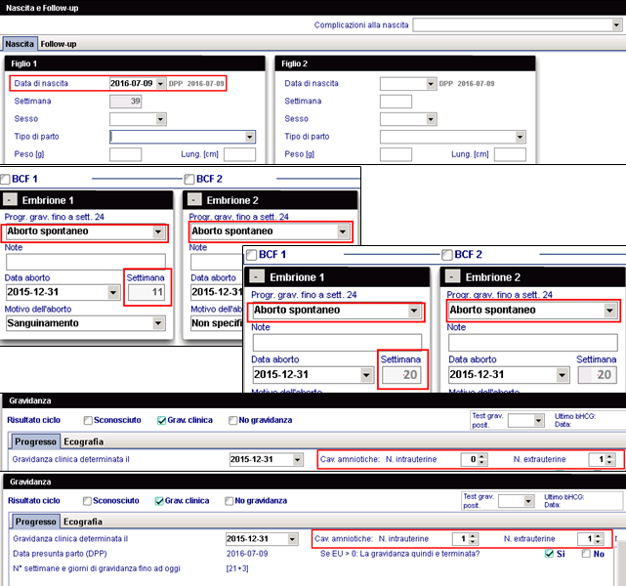
Task: Click Figlio 1 Settimana field showing 39
Action: point(125,101)
